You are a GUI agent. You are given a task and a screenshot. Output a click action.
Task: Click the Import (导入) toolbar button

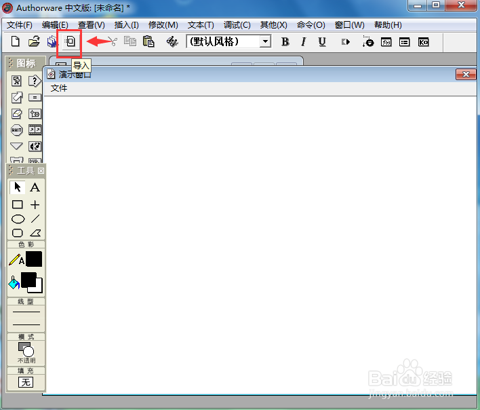70,41
